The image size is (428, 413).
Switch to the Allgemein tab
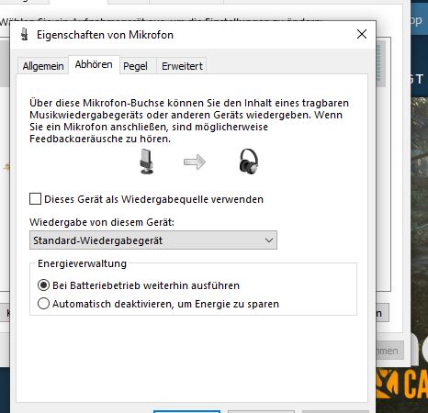[43, 66]
